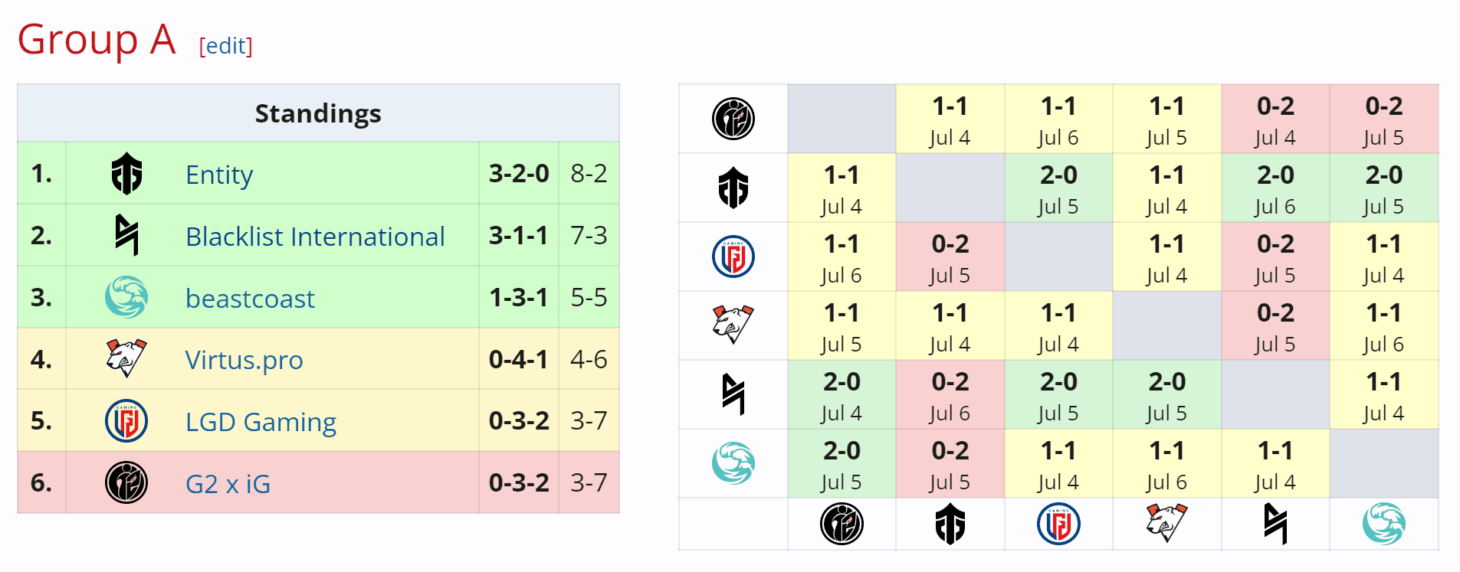Follow the beastcoast team link
Viewport: 1460px width, 572px height.
click(250, 299)
